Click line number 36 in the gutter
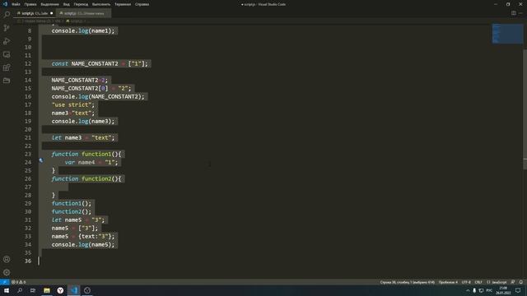Screen dimensions: 527x296 28,261
